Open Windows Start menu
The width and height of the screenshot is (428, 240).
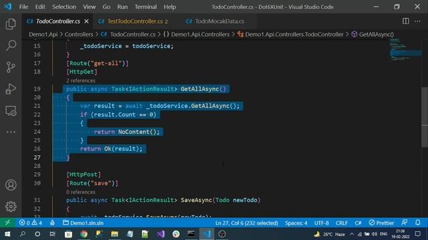pos(7,234)
